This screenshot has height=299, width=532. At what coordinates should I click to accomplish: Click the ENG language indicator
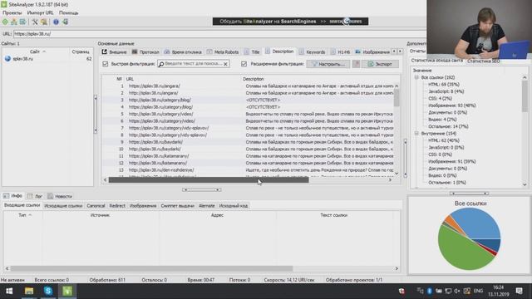click(478, 291)
